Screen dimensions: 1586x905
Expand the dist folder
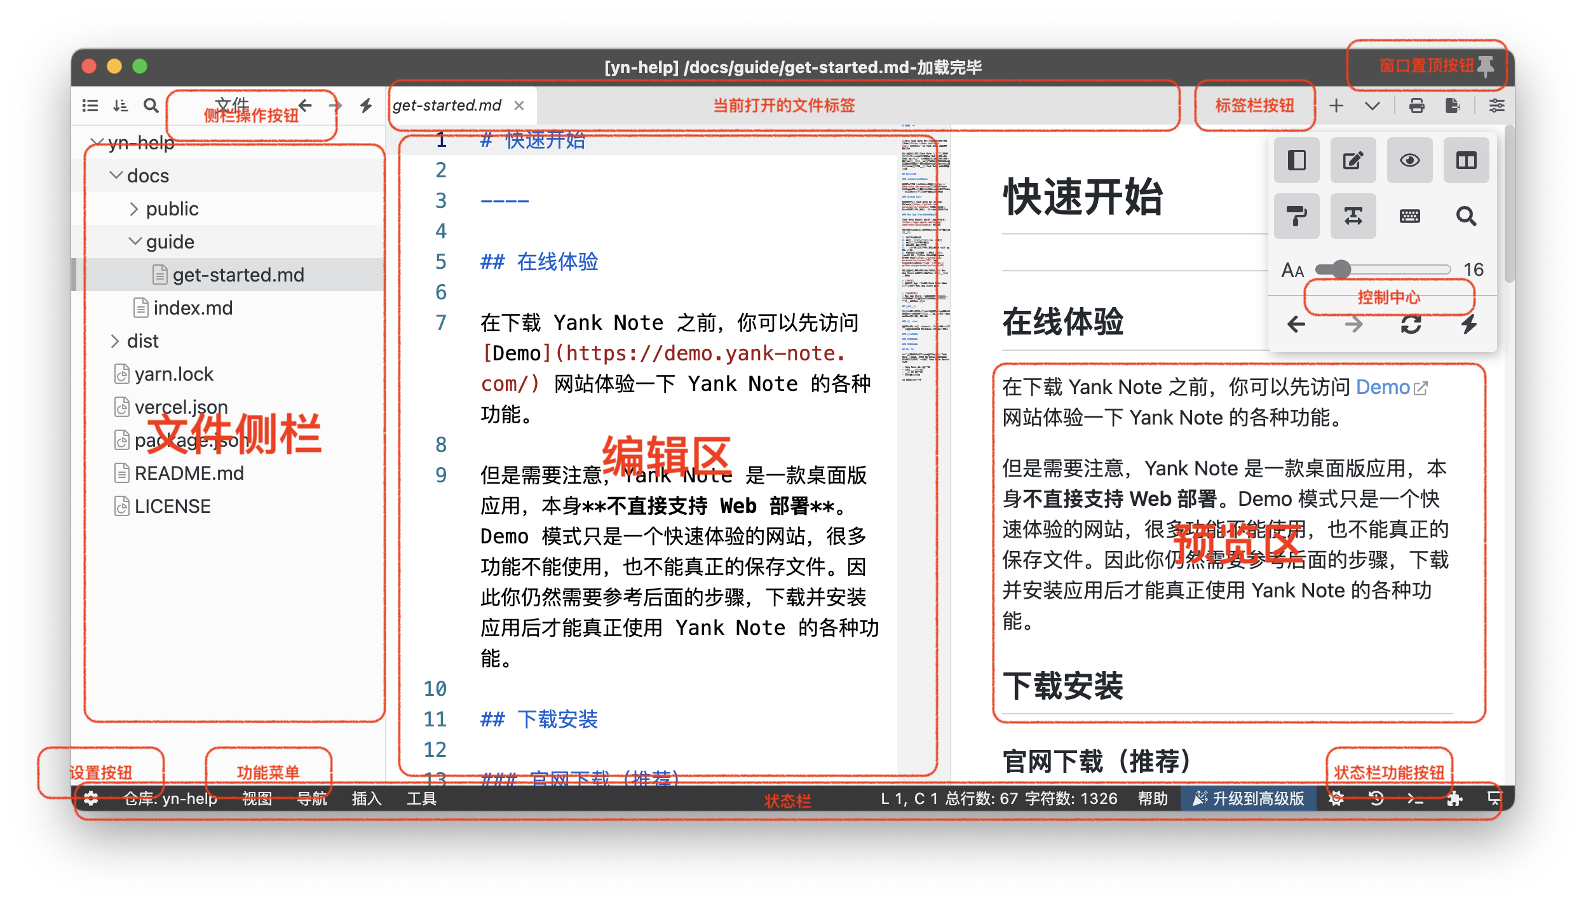coord(114,341)
